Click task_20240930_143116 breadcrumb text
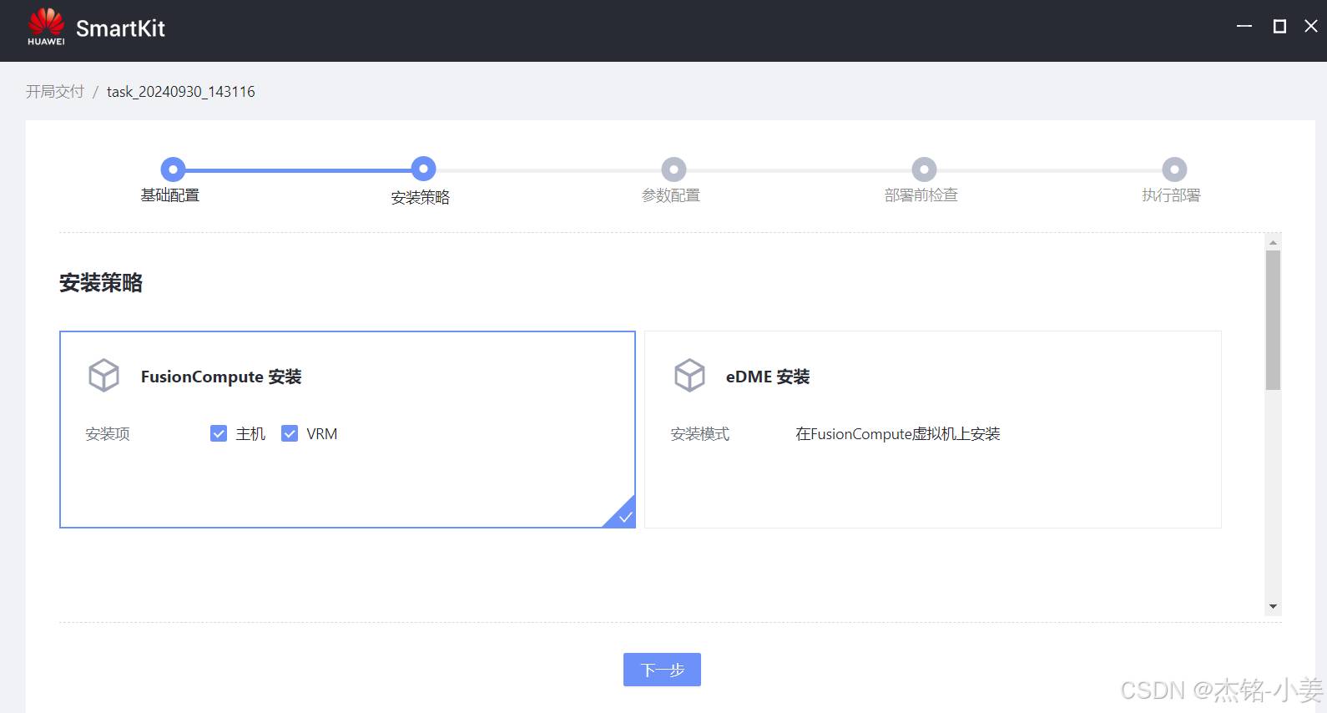1327x713 pixels. click(181, 92)
